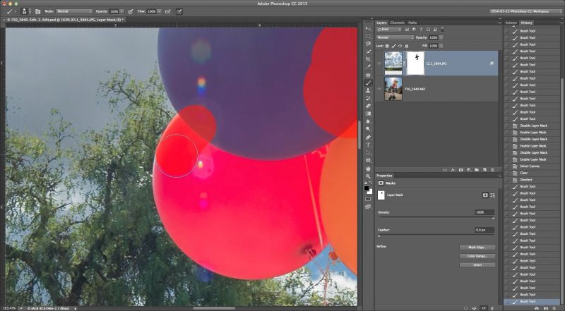Click the add layer mask icon in Layers panel
Viewport: 565px width, 311px height.
click(461, 170)
